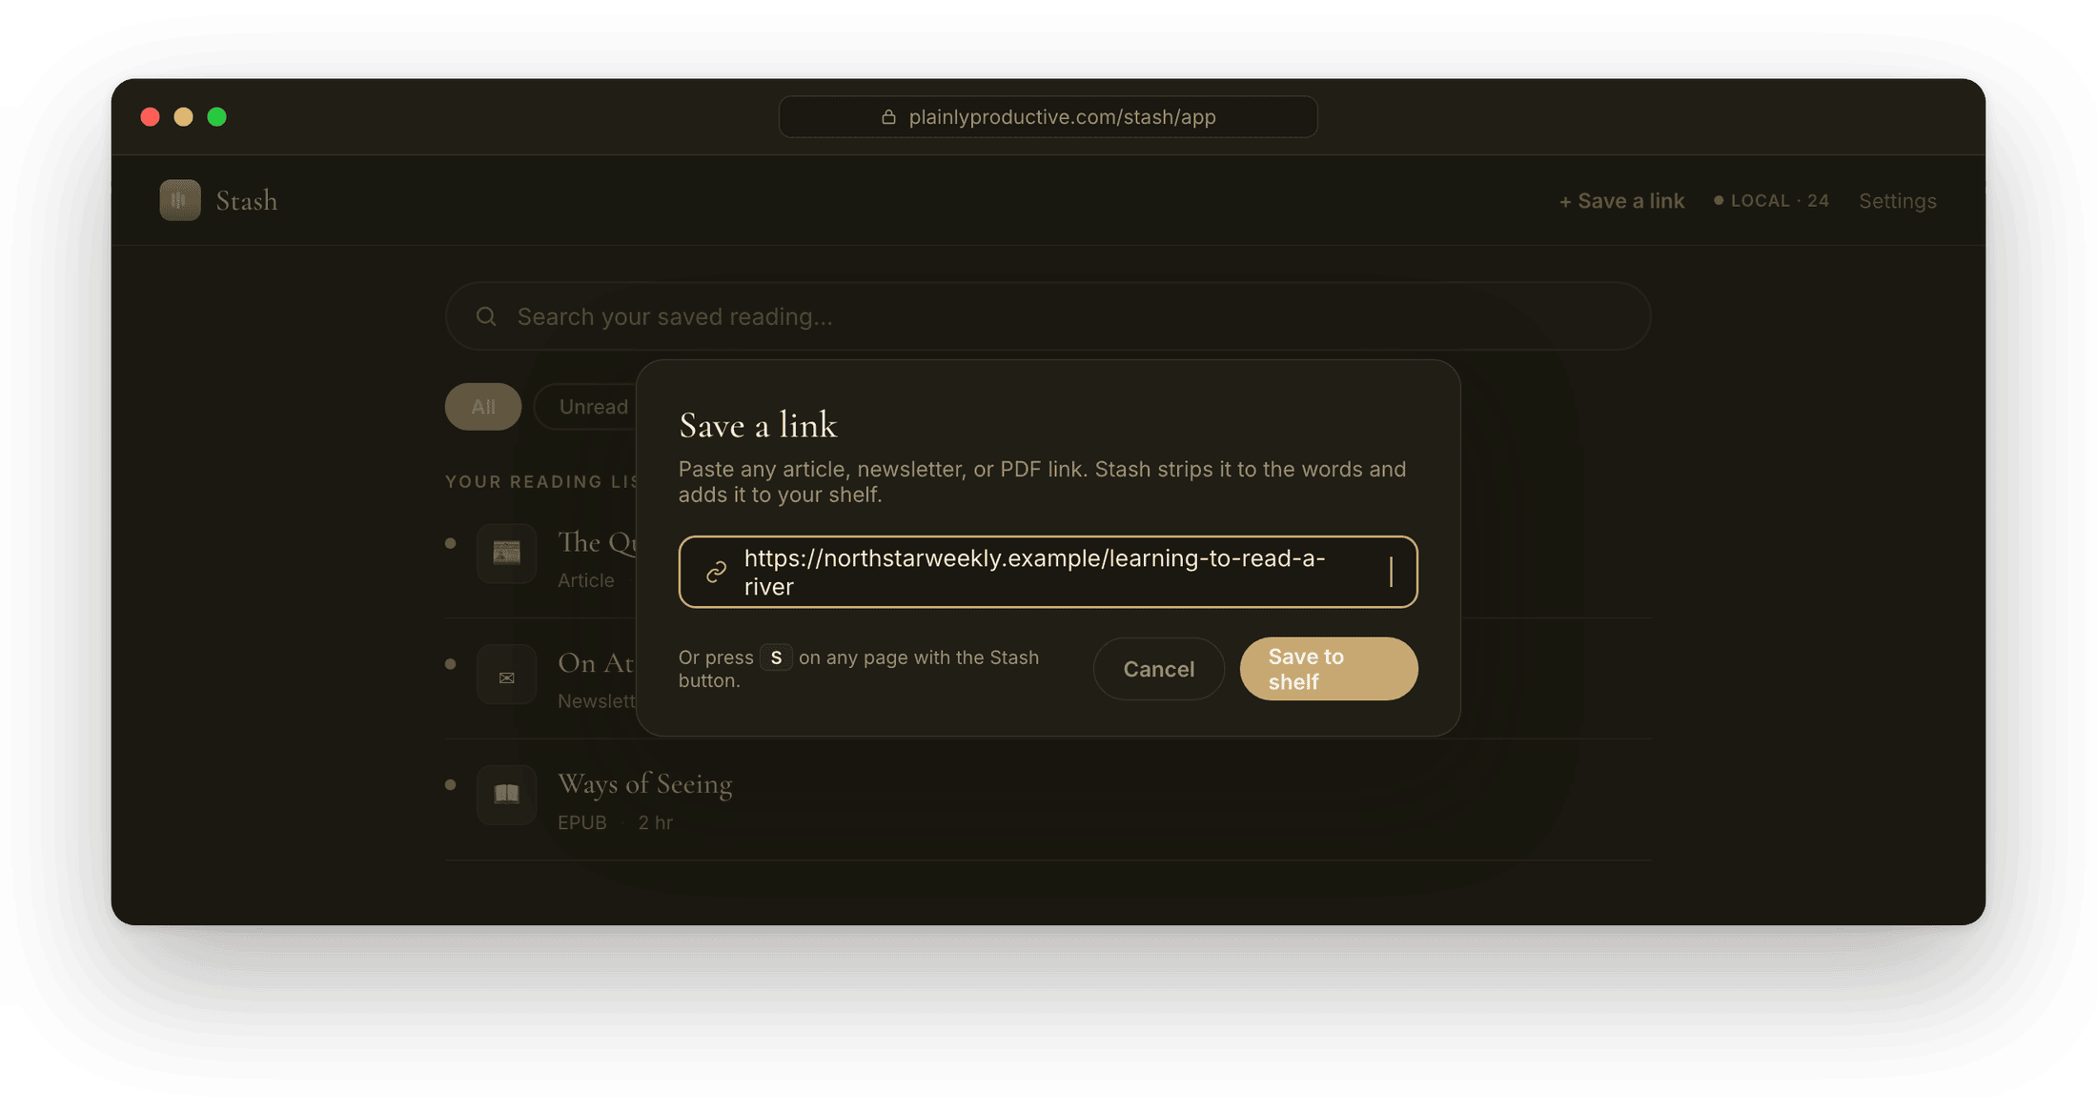
Task: Select the Unread filter pill
Action: 587,407
